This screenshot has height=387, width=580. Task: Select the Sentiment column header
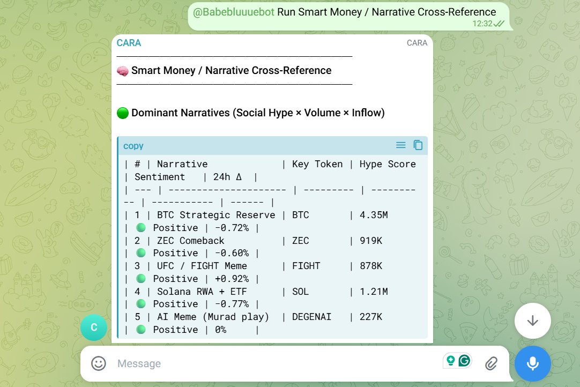(159, 177)
